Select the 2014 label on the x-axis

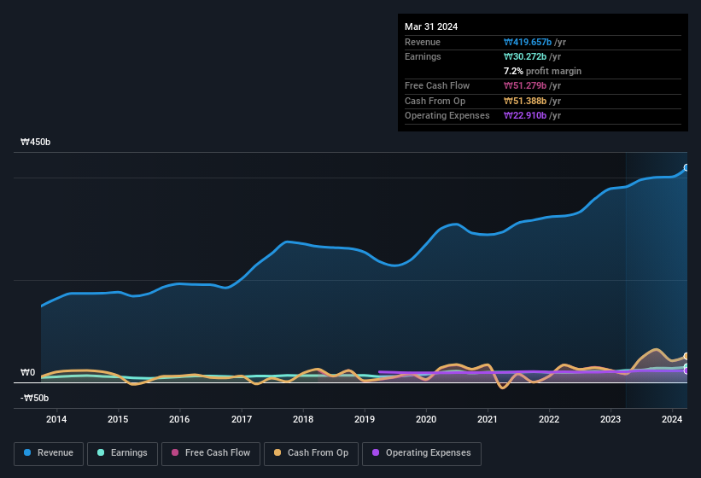(x=56, y=419)
